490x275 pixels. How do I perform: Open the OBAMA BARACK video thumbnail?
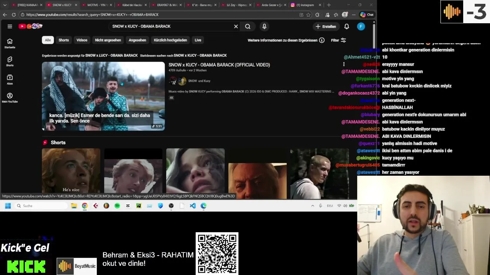(x=103, y=96)
